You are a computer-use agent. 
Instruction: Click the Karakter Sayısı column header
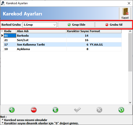78,31
